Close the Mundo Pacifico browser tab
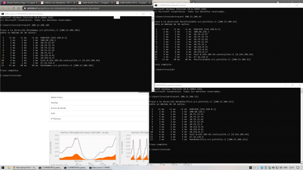 tap(37, 3)
